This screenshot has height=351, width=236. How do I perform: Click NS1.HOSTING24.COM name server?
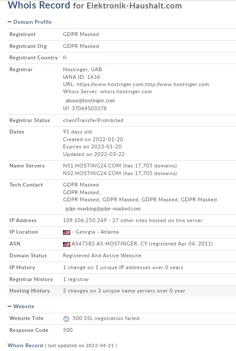[92, 166]
